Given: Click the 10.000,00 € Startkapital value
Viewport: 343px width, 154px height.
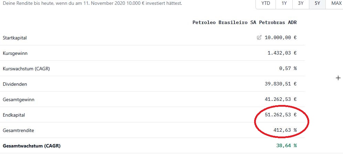Looking at the screenshot, I should (x=280, y=38).
